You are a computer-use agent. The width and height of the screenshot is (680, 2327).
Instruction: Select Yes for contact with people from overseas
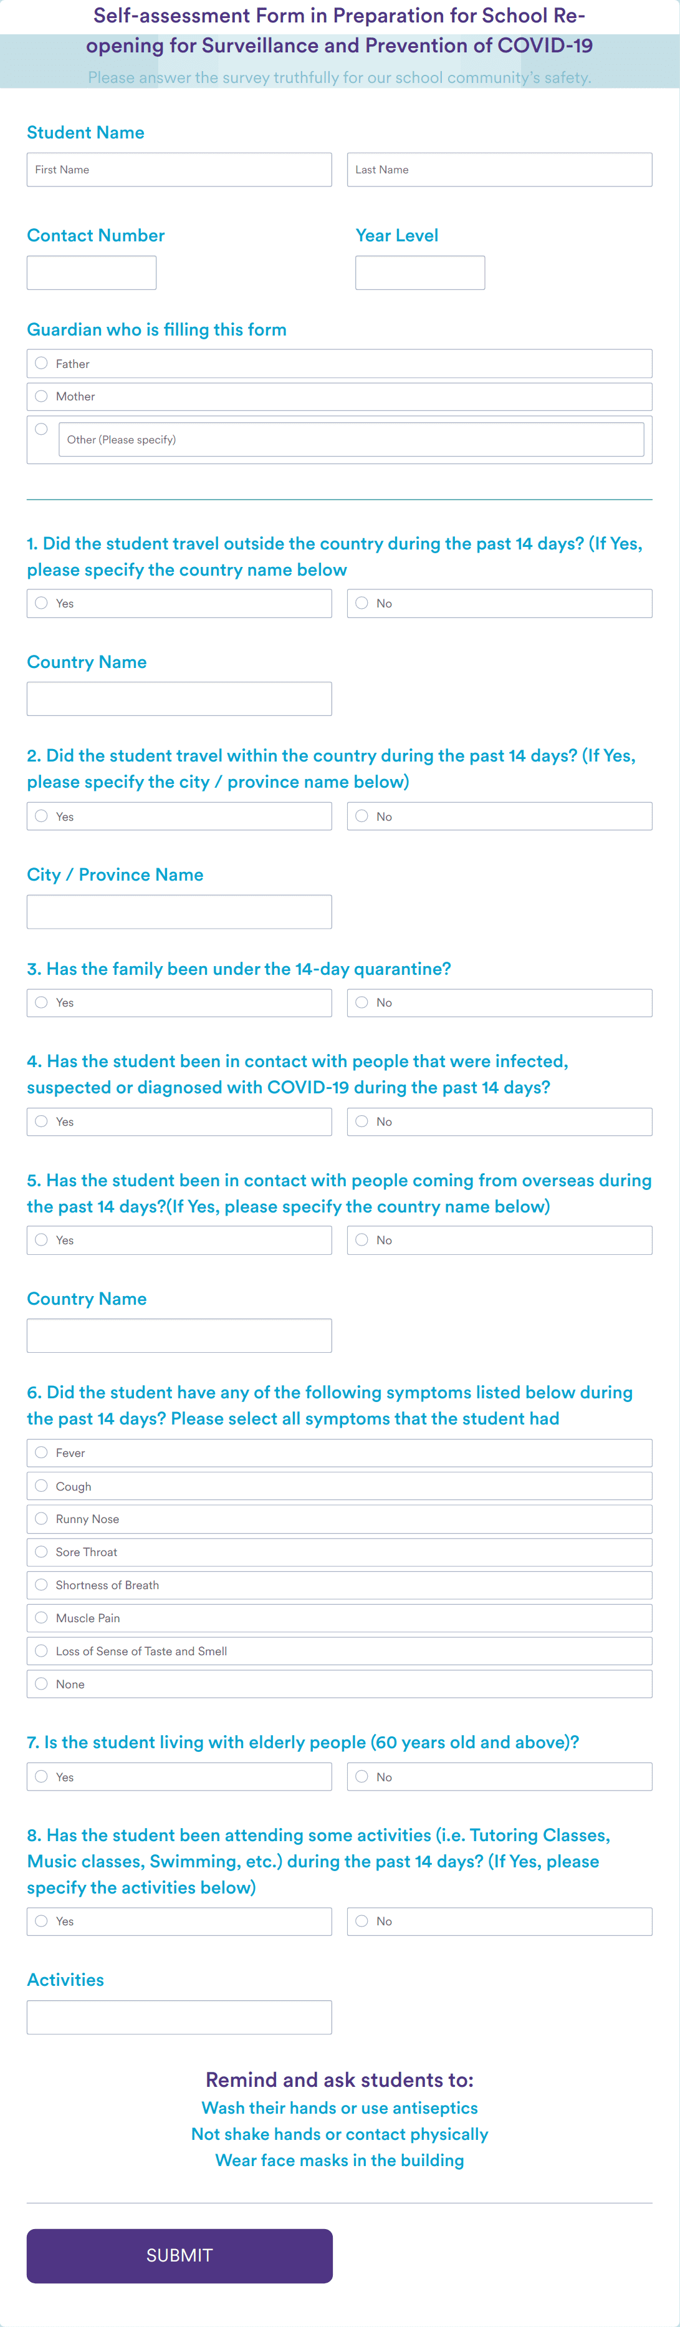pos(42,1239)
